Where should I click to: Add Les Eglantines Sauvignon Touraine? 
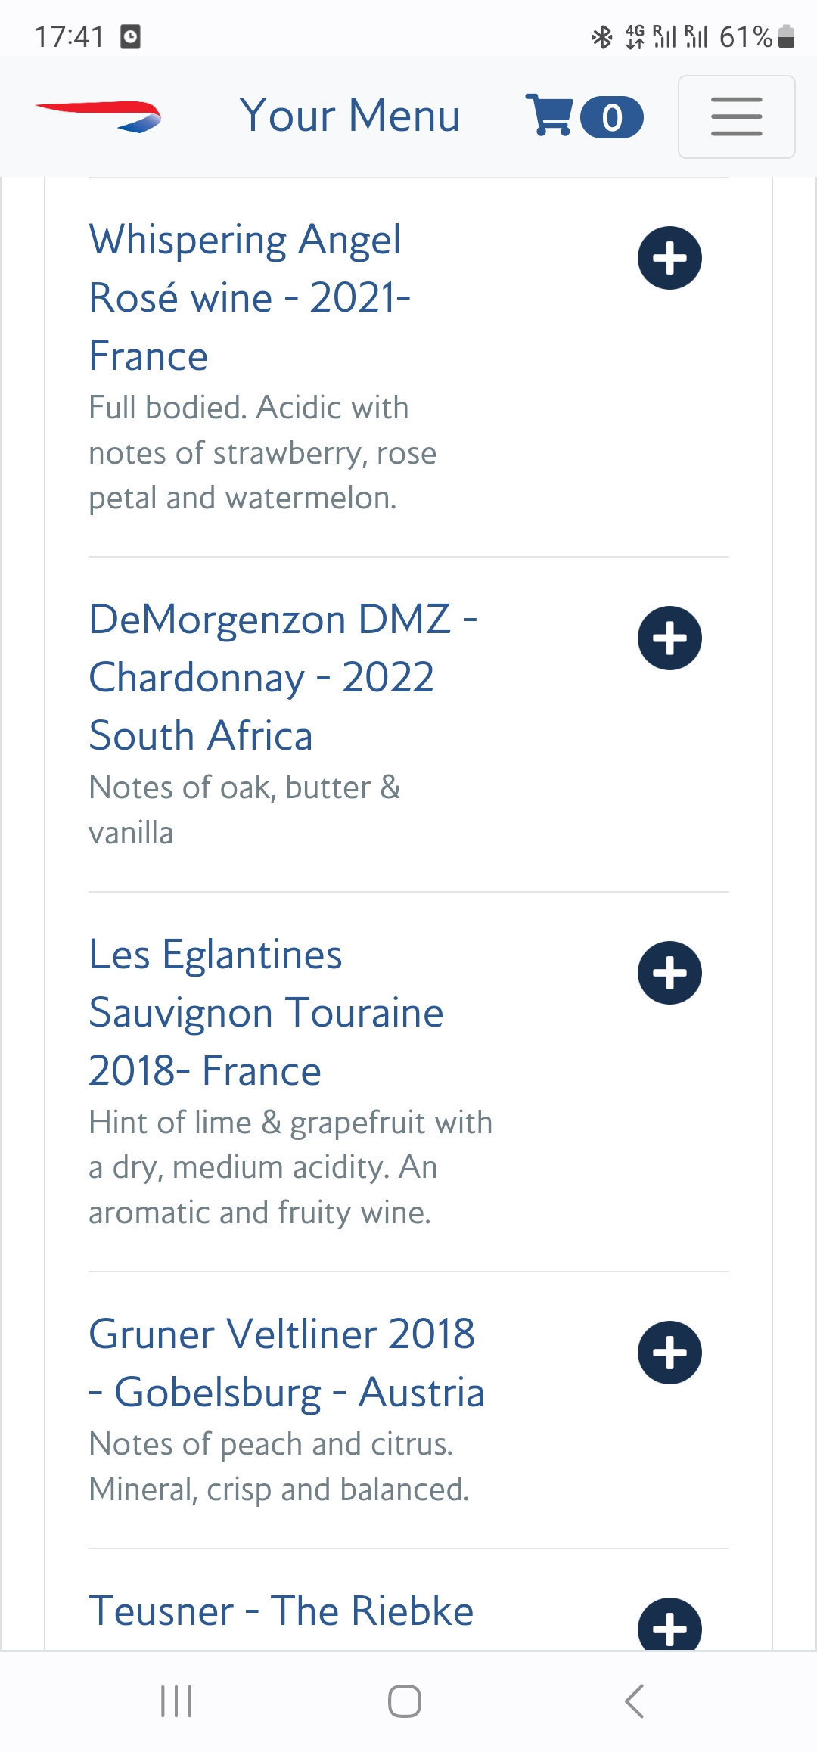point(669,973)
